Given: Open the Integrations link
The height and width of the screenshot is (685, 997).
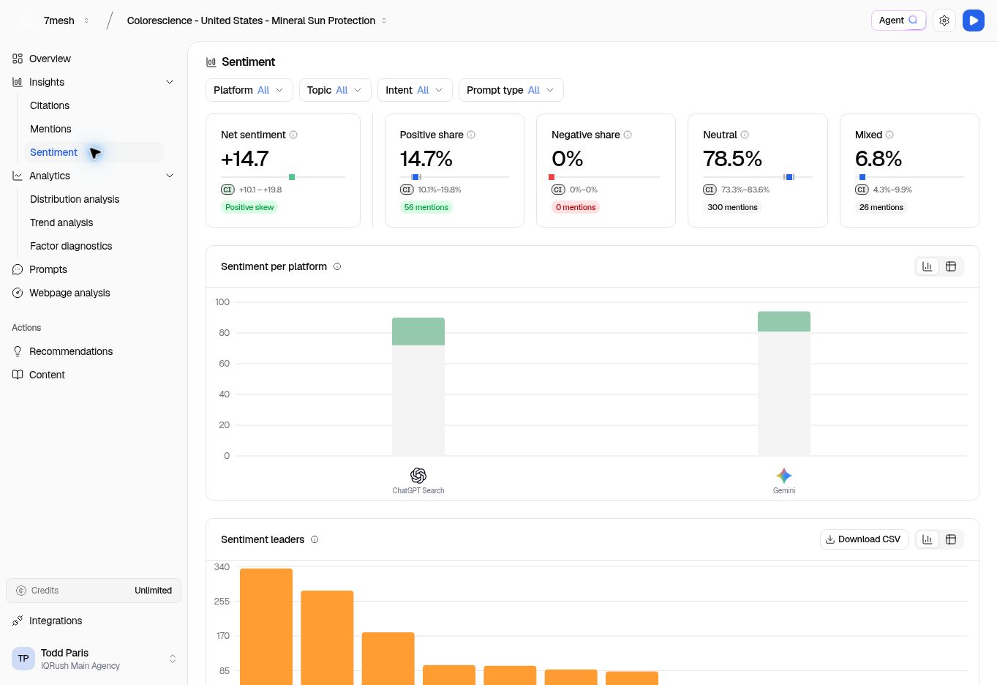Looking at the screenshot, I should (x=56, y=621).
